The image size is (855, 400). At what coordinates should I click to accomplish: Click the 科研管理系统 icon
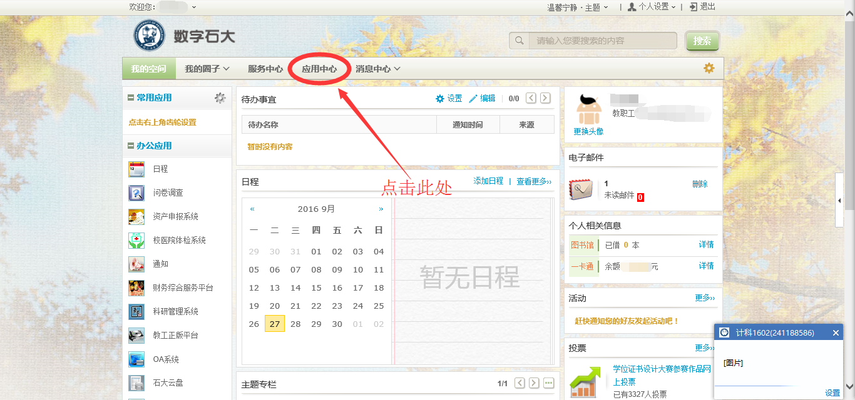pos(136,311)
